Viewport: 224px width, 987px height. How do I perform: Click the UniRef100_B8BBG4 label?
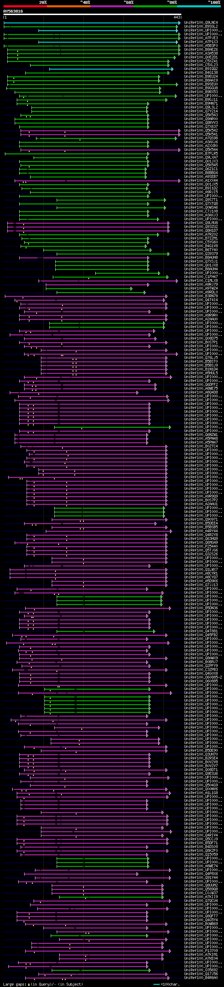[201, 173]
